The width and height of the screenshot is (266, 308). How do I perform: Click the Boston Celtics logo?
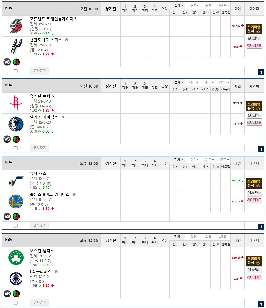(16, 258)
